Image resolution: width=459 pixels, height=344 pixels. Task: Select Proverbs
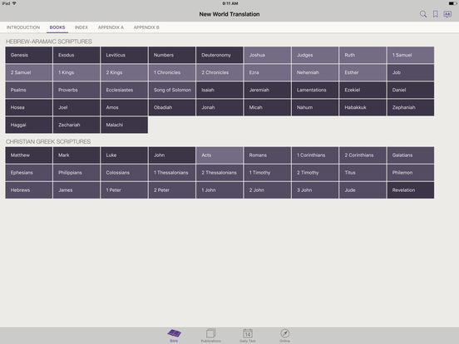pos(76,90)
